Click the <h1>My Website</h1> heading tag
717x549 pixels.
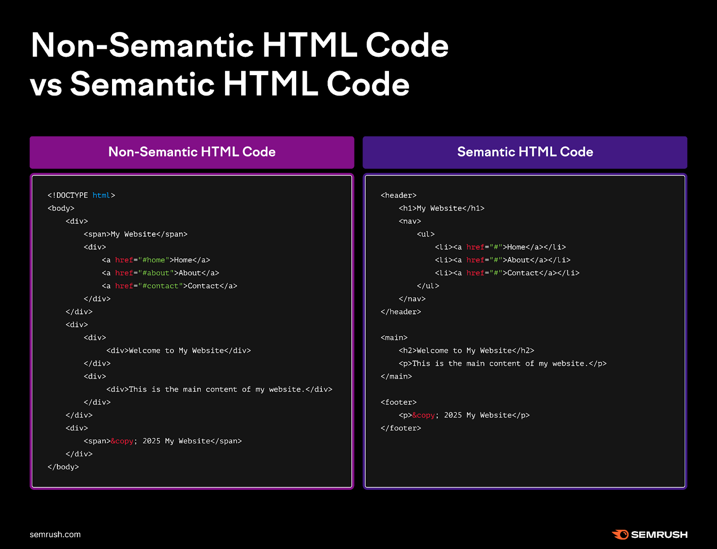[x=441, y=208]
